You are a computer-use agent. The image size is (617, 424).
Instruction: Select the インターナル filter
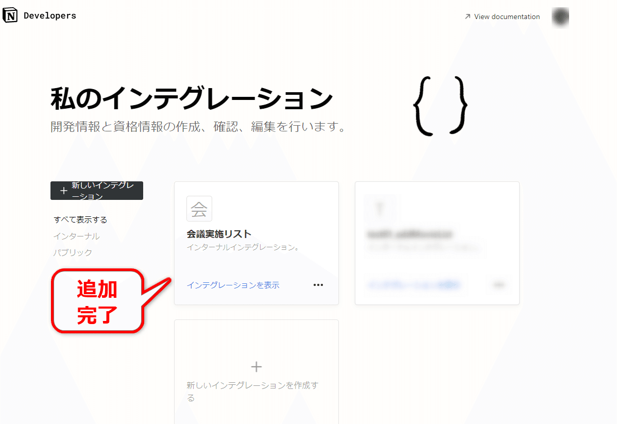(76, 236)
